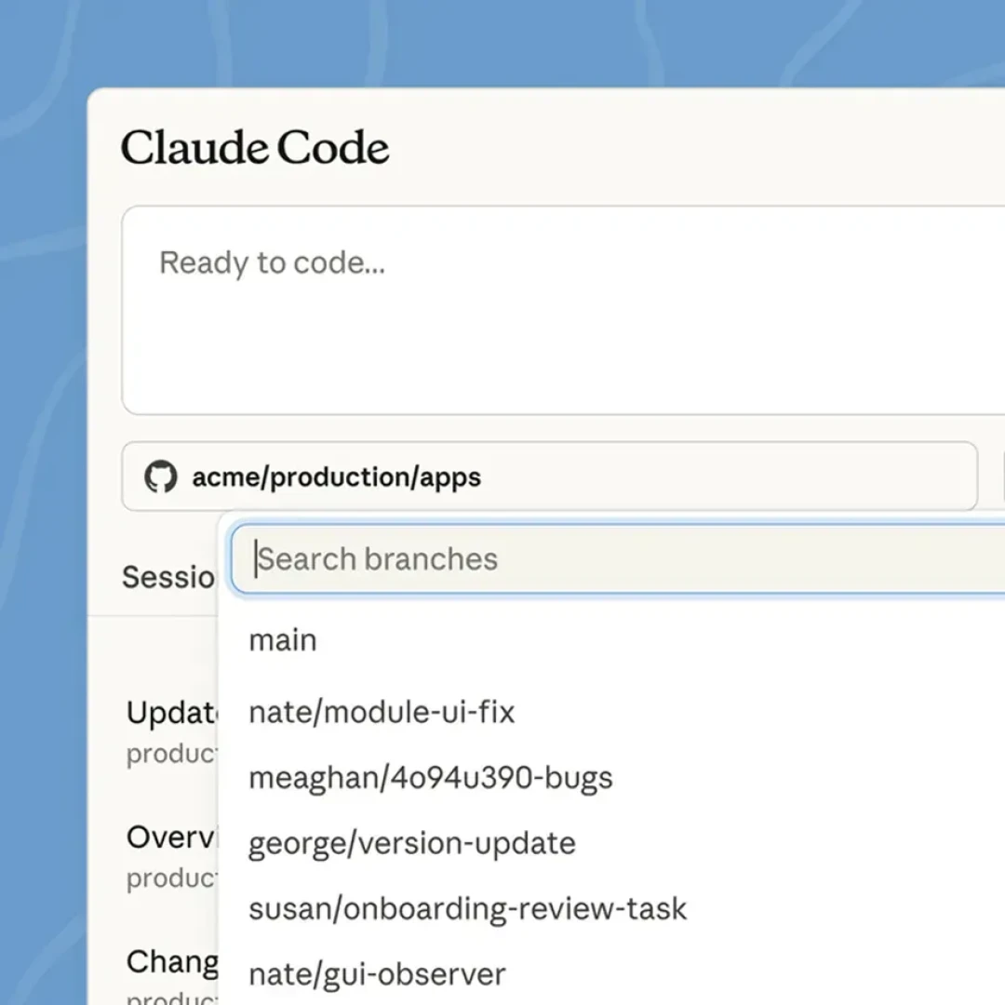
Task: Pick the meaghan/4o94u390-bugs branch
Action: click(431, 778)
